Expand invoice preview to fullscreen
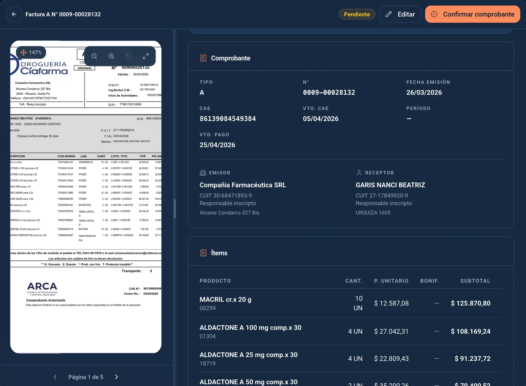Image resolution: width=526 pixels, height=386 pixels. click(146, 56)
